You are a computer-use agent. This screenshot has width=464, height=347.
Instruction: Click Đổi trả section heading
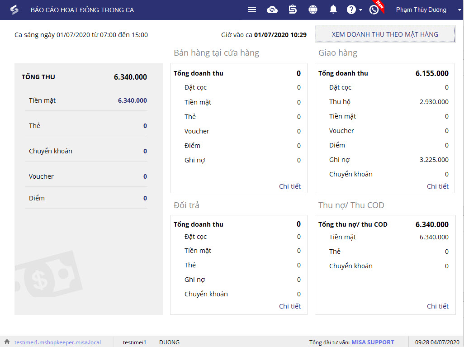coord(186,205)
